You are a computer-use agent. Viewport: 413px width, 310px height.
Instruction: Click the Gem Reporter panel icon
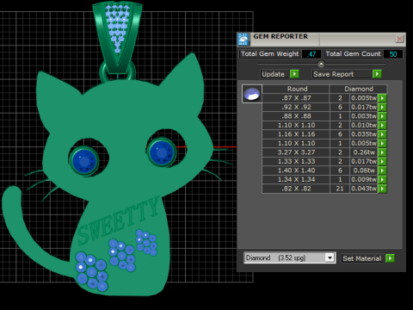[243, 40]
